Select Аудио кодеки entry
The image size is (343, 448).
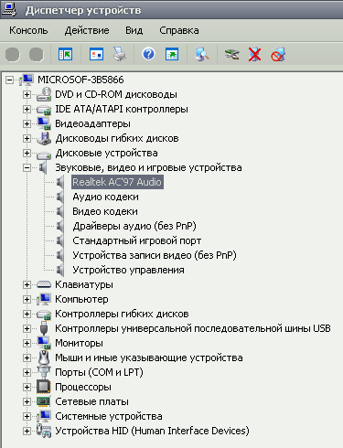(105, 197)
